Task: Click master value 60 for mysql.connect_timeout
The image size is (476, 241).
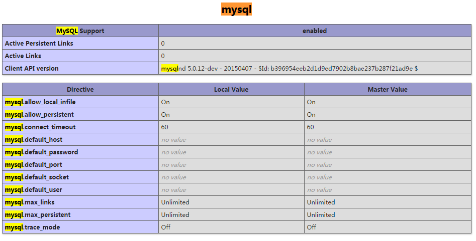Action: click(x=311, y=127)
